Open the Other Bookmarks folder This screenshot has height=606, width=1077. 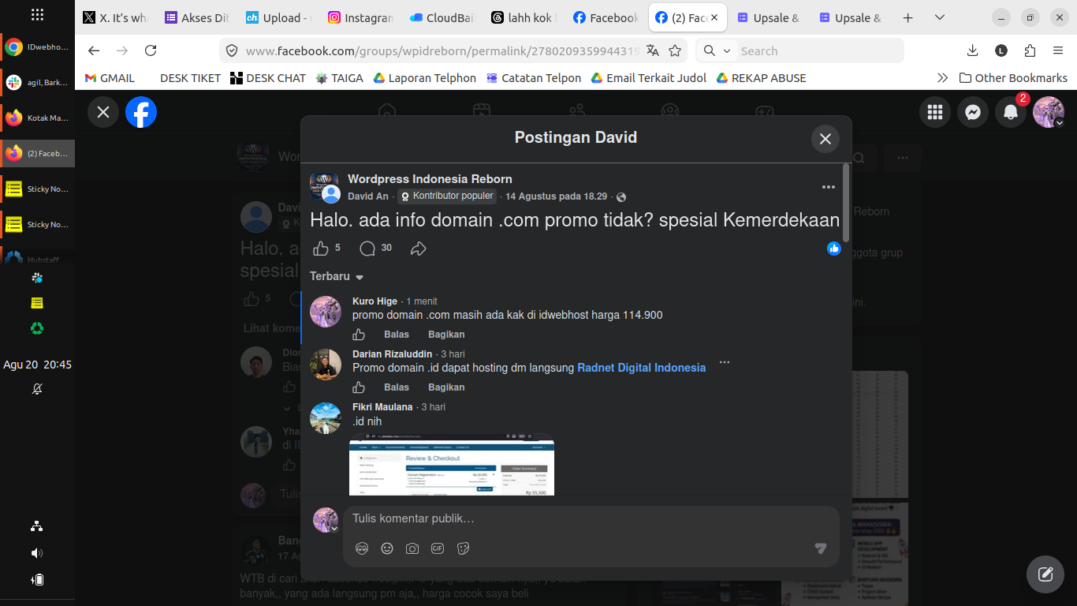(1013, 78)
